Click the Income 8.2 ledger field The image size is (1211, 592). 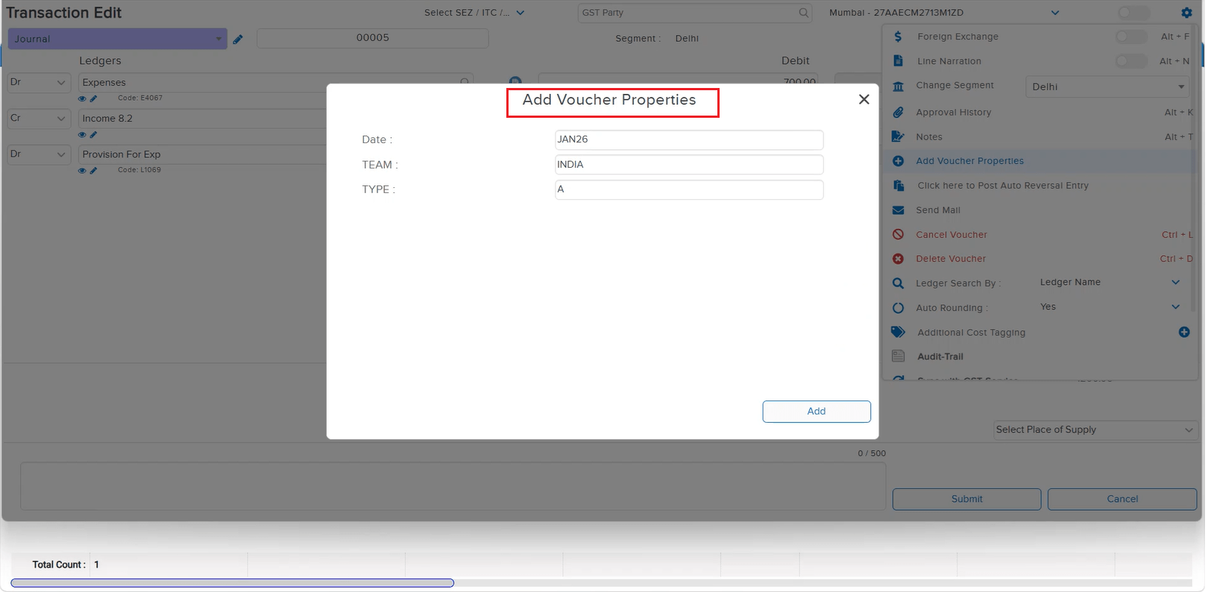202,119
